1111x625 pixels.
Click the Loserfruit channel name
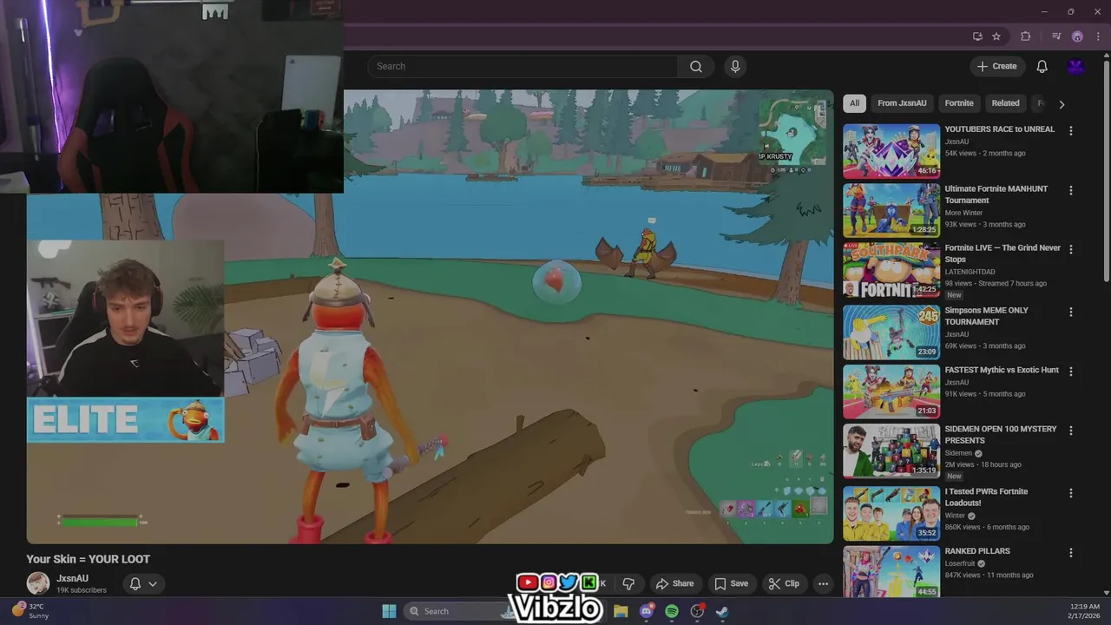pos(961,563)
